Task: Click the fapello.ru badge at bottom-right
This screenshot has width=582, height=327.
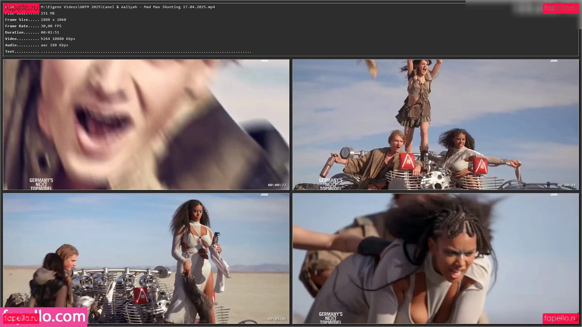Action: pos(560,318)
